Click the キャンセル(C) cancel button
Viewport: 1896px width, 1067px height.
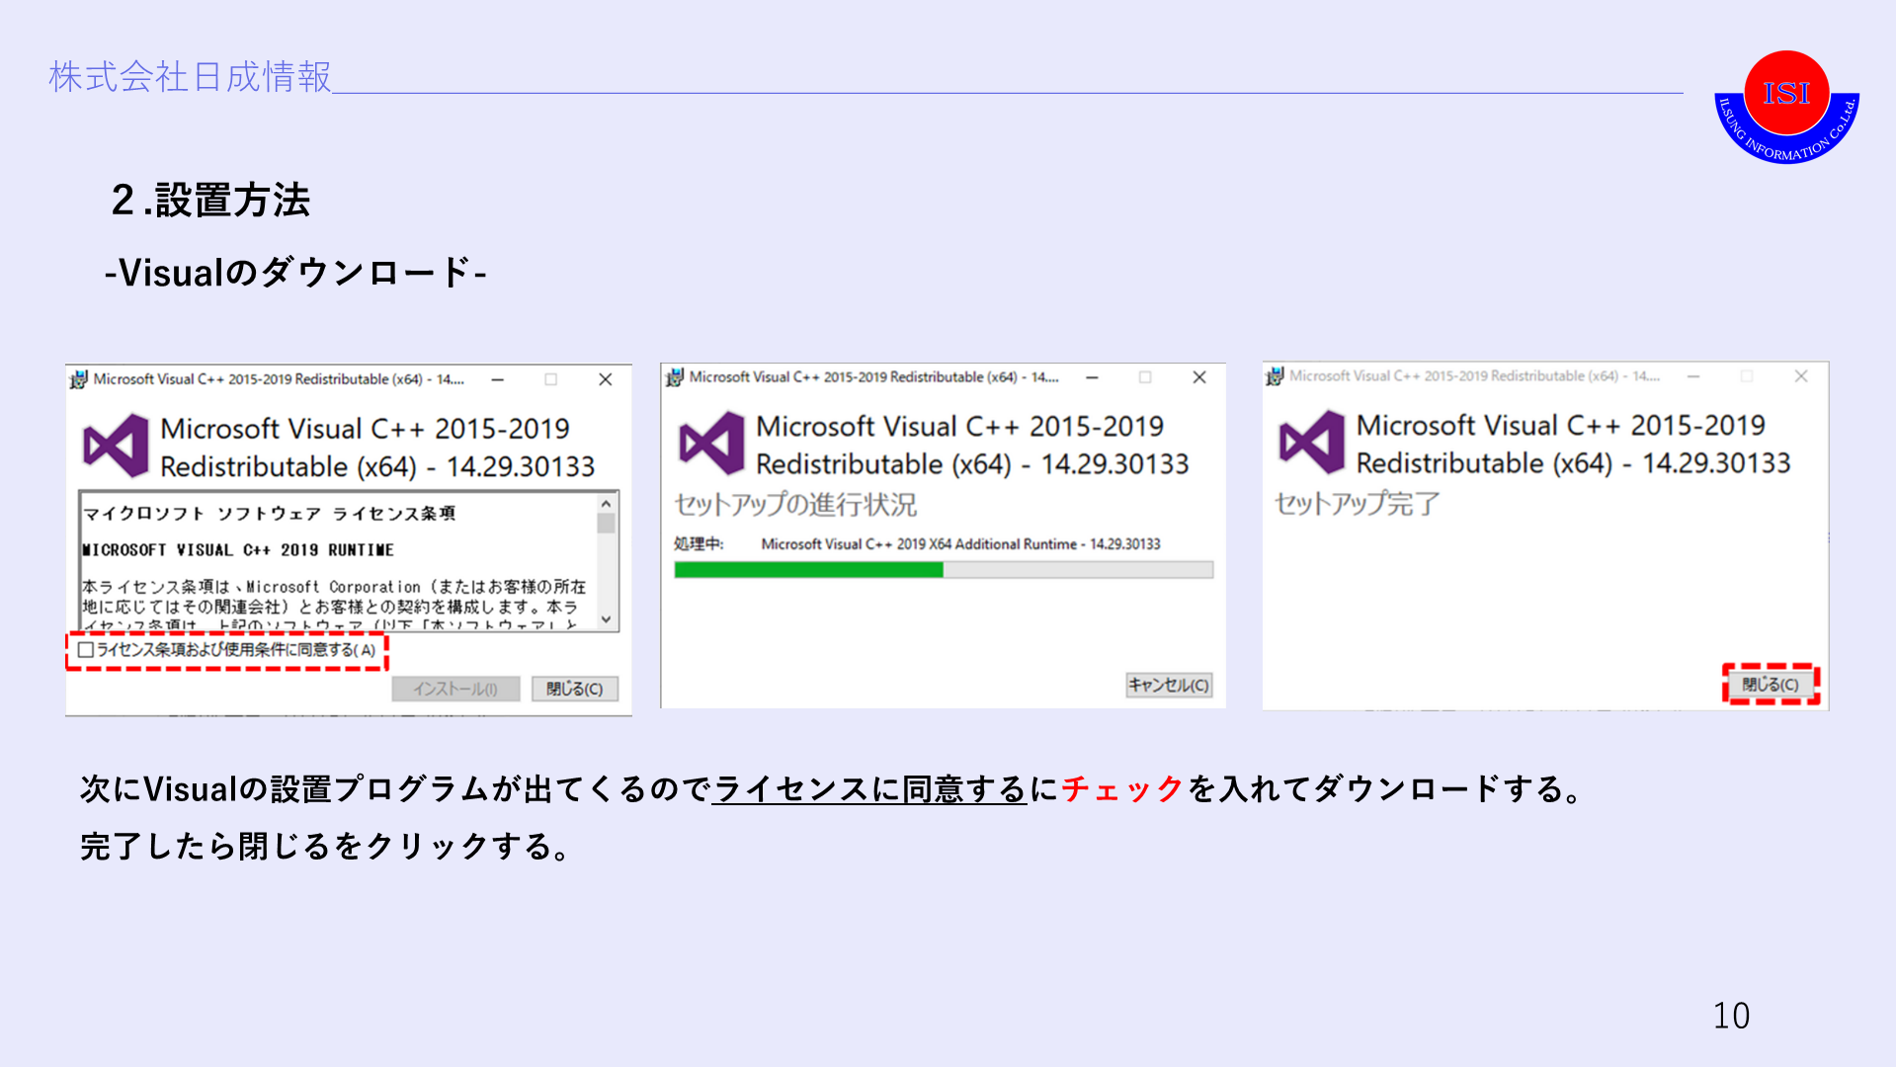[1169, 685]
